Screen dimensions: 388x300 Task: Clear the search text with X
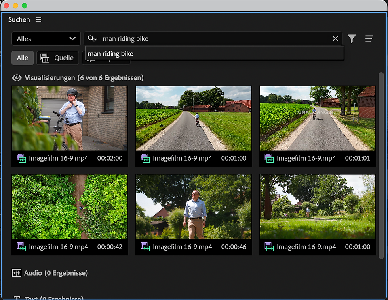point(335,39)
